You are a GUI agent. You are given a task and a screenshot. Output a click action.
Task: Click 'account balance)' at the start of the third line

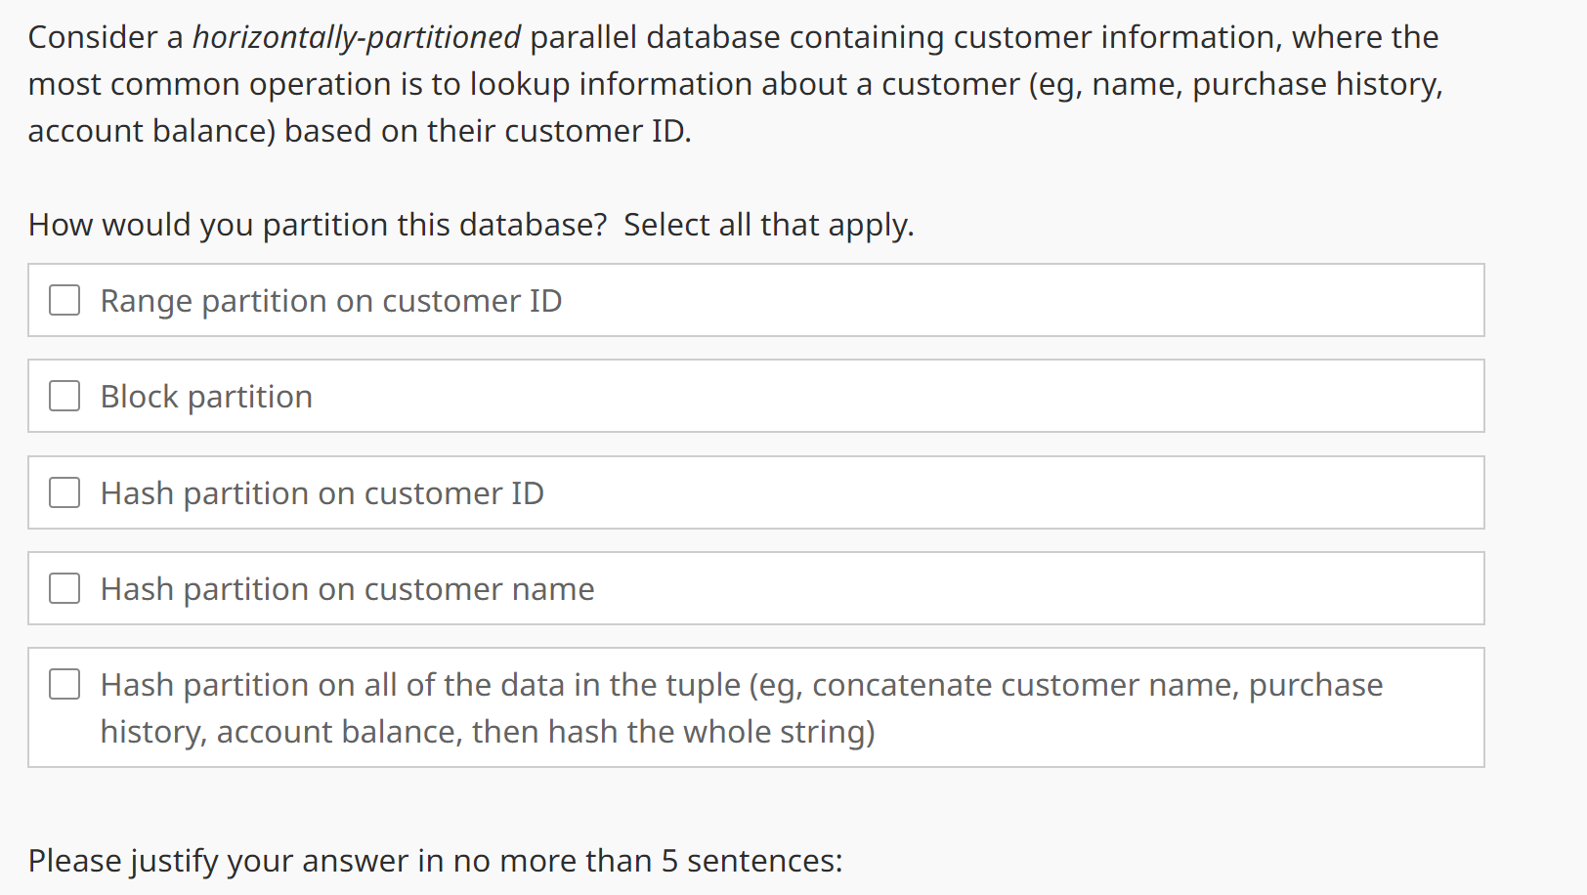[151, 131]
